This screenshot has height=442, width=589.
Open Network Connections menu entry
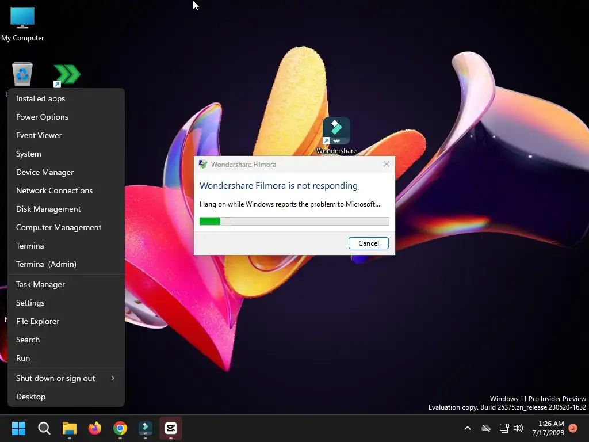(66, 190)
